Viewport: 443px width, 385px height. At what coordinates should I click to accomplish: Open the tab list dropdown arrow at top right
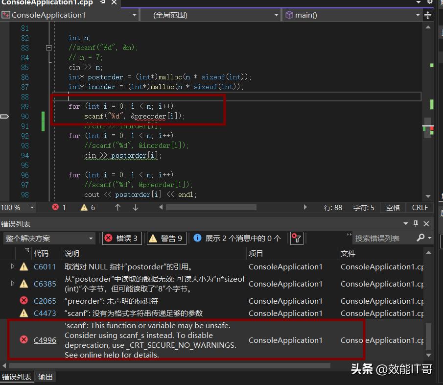pos(418,2)
